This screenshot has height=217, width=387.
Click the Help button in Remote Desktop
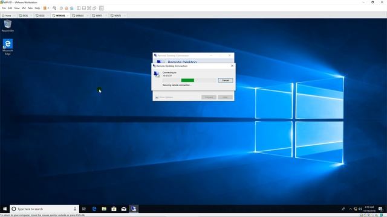click(225, 98)
